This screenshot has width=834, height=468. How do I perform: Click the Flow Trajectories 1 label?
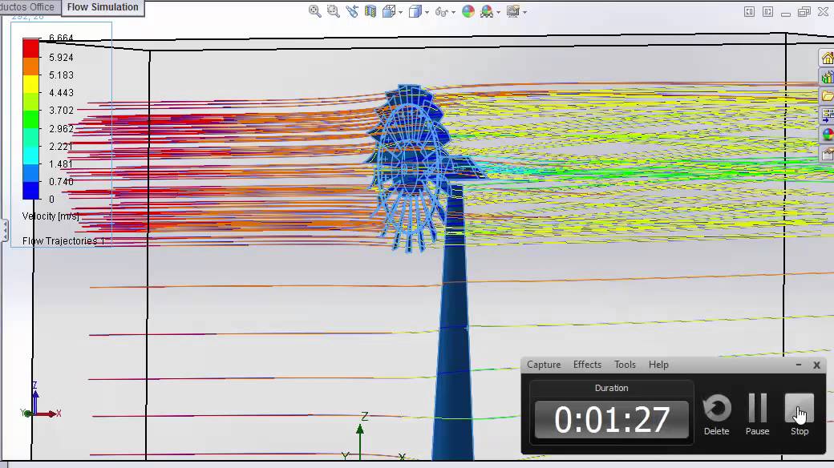coord(64,241)
